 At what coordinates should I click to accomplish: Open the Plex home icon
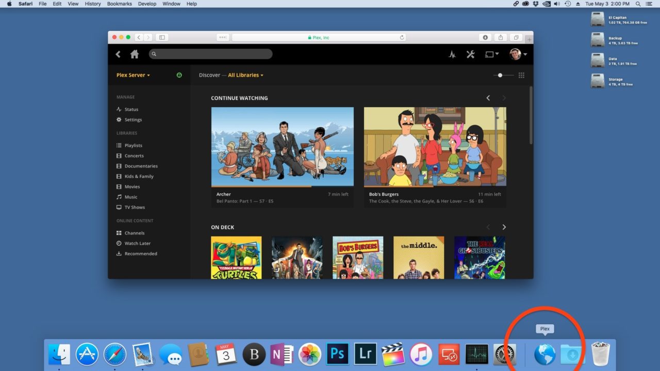(x=135, y=54)
